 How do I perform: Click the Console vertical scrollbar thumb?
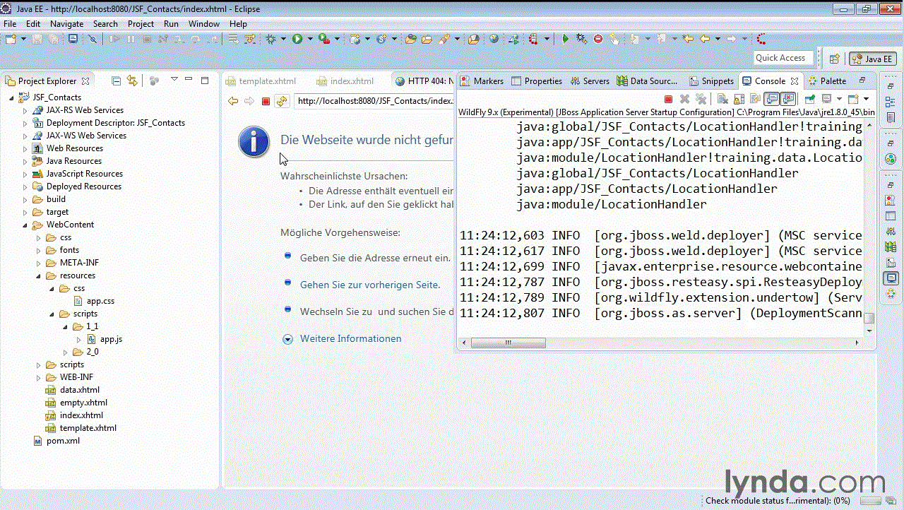(x=869, y=319)
